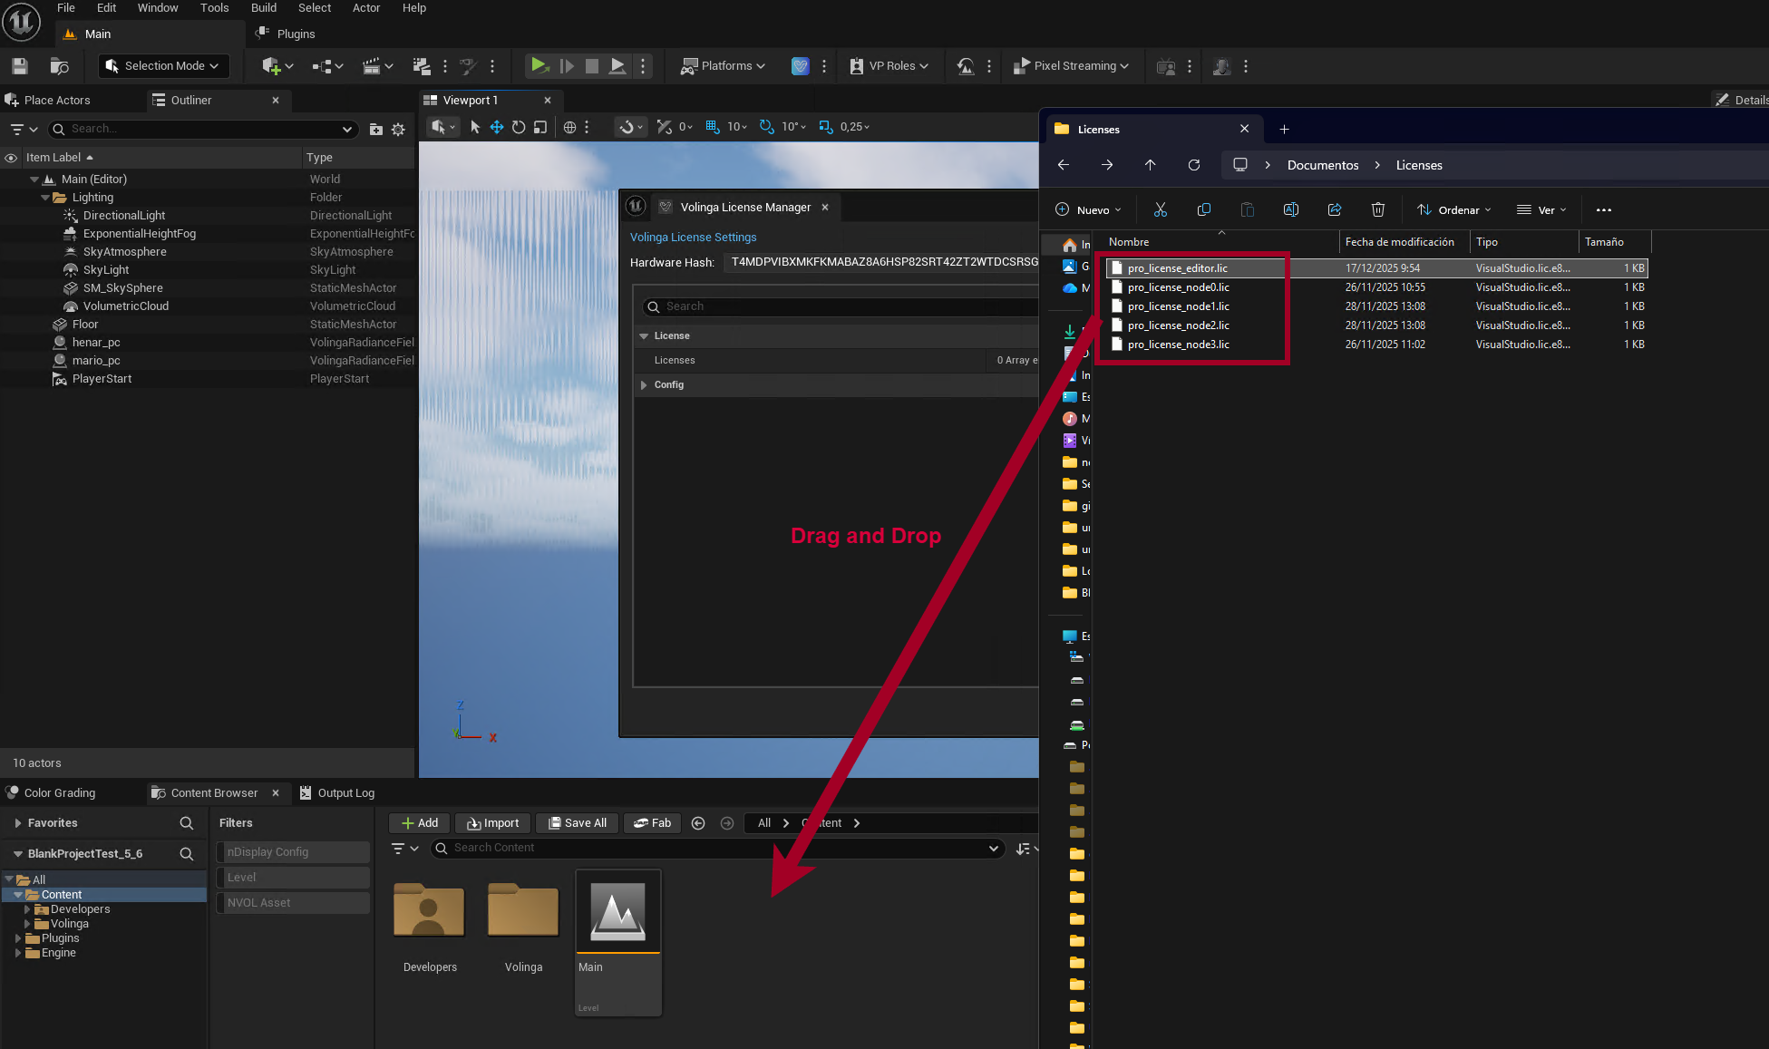The image size is (1769, 1049).
Task: Click the delete trash icon in Explorer
Action: 1377,209
